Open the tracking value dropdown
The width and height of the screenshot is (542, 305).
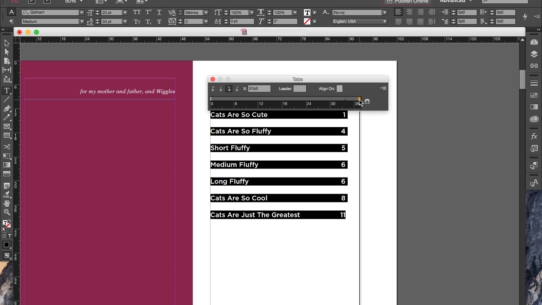click(206, 21)
